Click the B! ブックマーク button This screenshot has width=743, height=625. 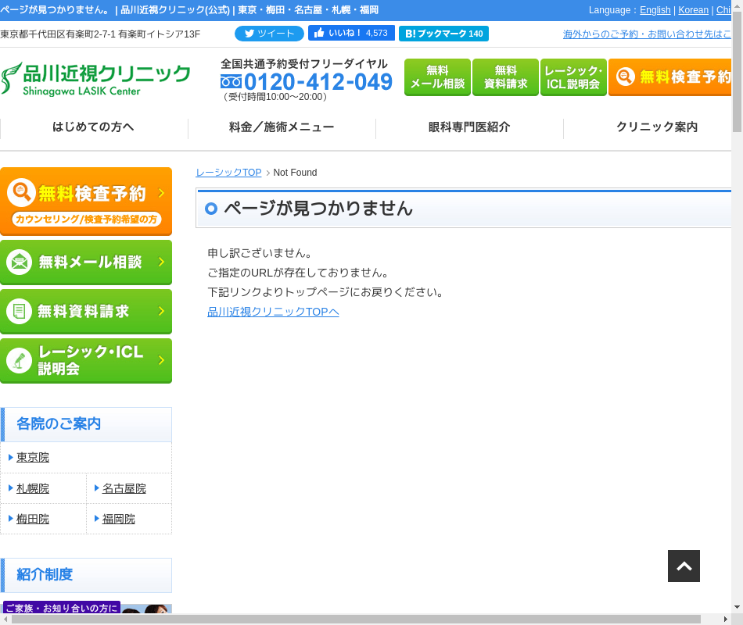[x=443, y=34]
